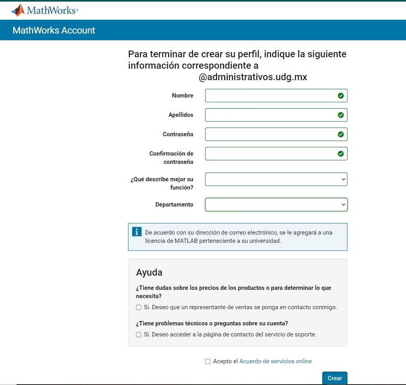
Task: Click the green checkmark in Apellidos field
Action: [340, 115]
